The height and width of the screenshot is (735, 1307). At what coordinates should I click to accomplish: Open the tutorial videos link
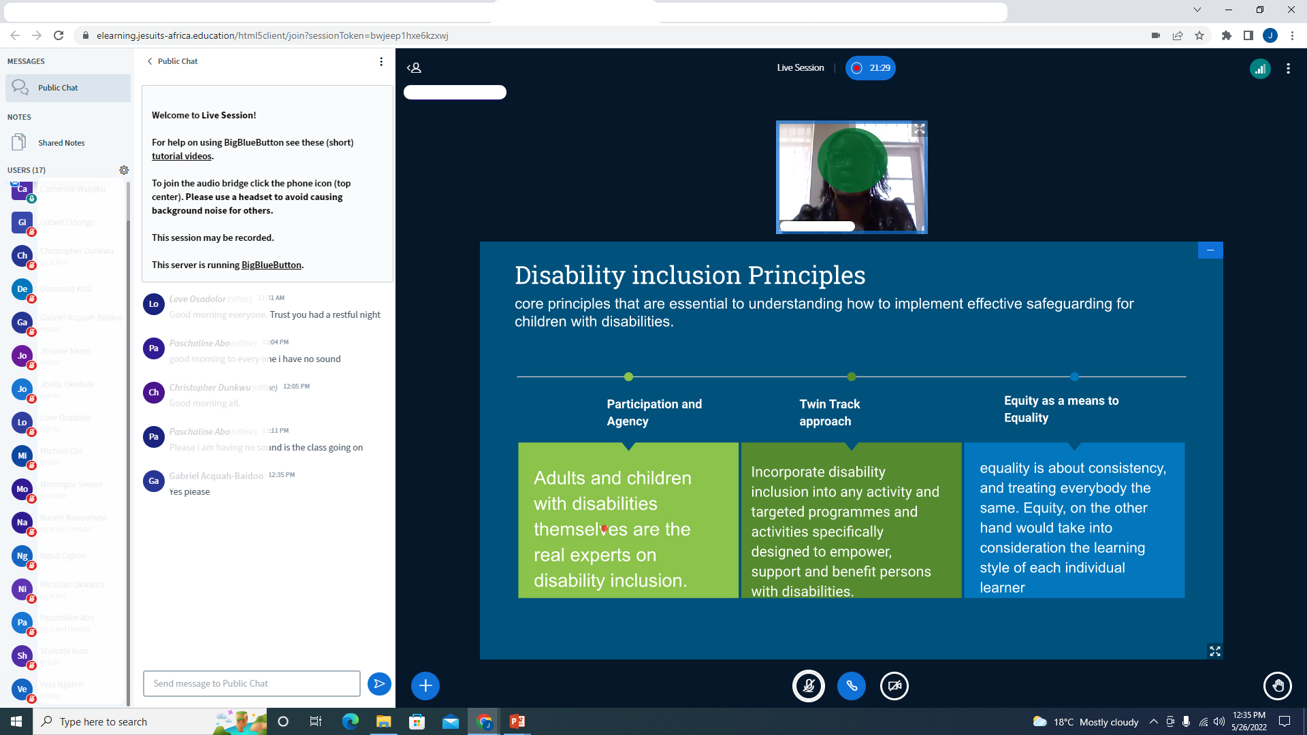coord(181,156)
